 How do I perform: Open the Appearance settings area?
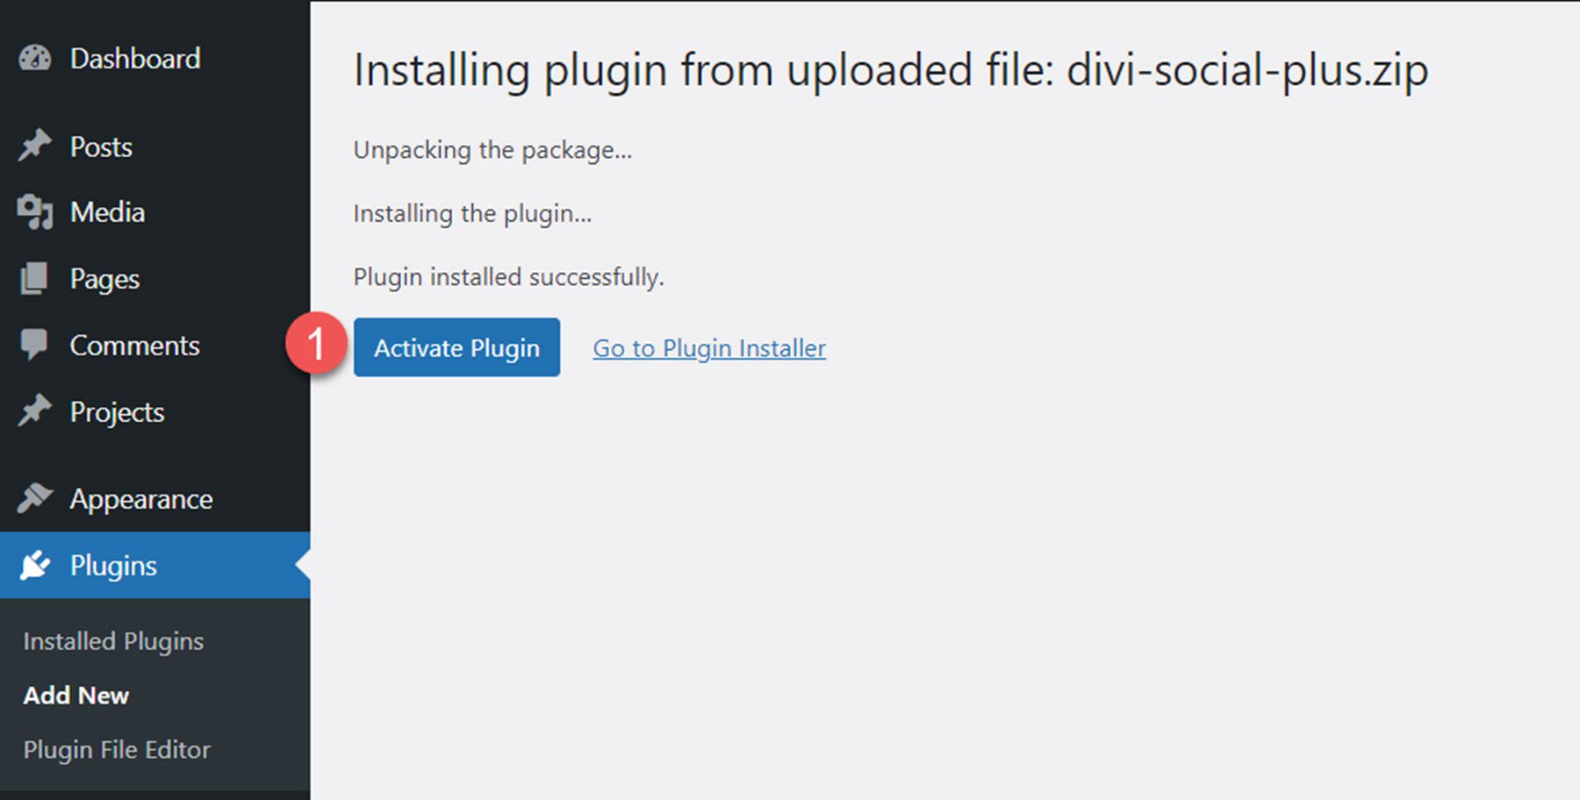pos(140,497)
